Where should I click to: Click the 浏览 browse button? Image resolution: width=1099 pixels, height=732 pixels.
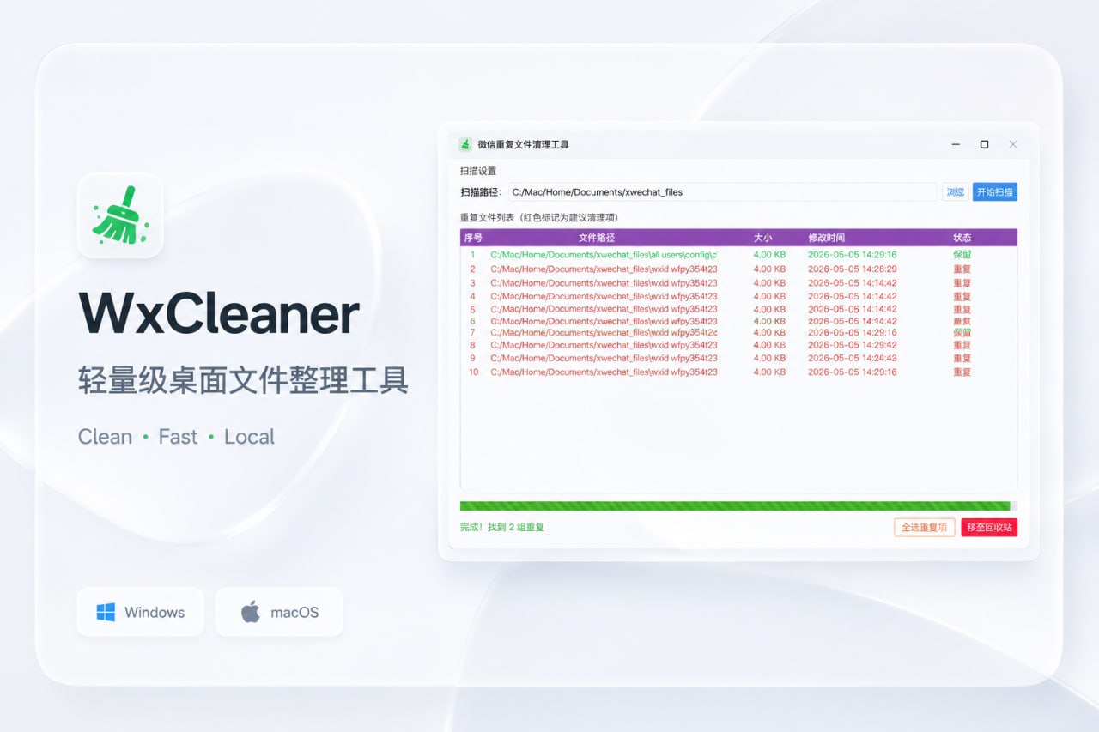click(x=956, y=192)
